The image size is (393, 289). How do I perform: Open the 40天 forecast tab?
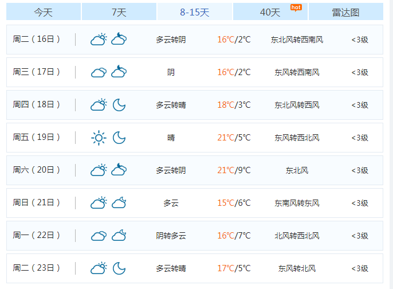tap(270, 11)
